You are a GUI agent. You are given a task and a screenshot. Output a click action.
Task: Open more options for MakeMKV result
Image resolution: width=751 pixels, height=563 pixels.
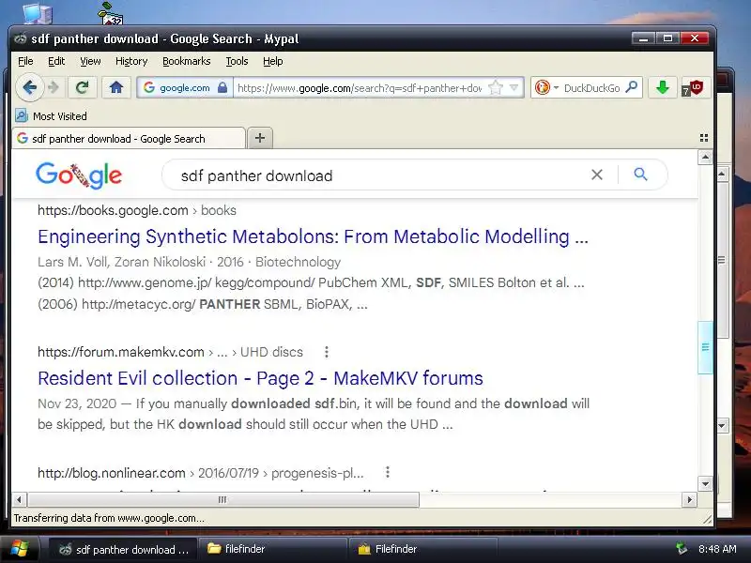coord(326,352)
